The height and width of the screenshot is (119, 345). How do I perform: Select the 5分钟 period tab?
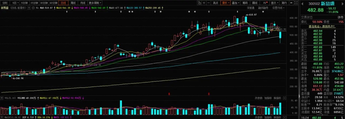[x=24, y=3]
